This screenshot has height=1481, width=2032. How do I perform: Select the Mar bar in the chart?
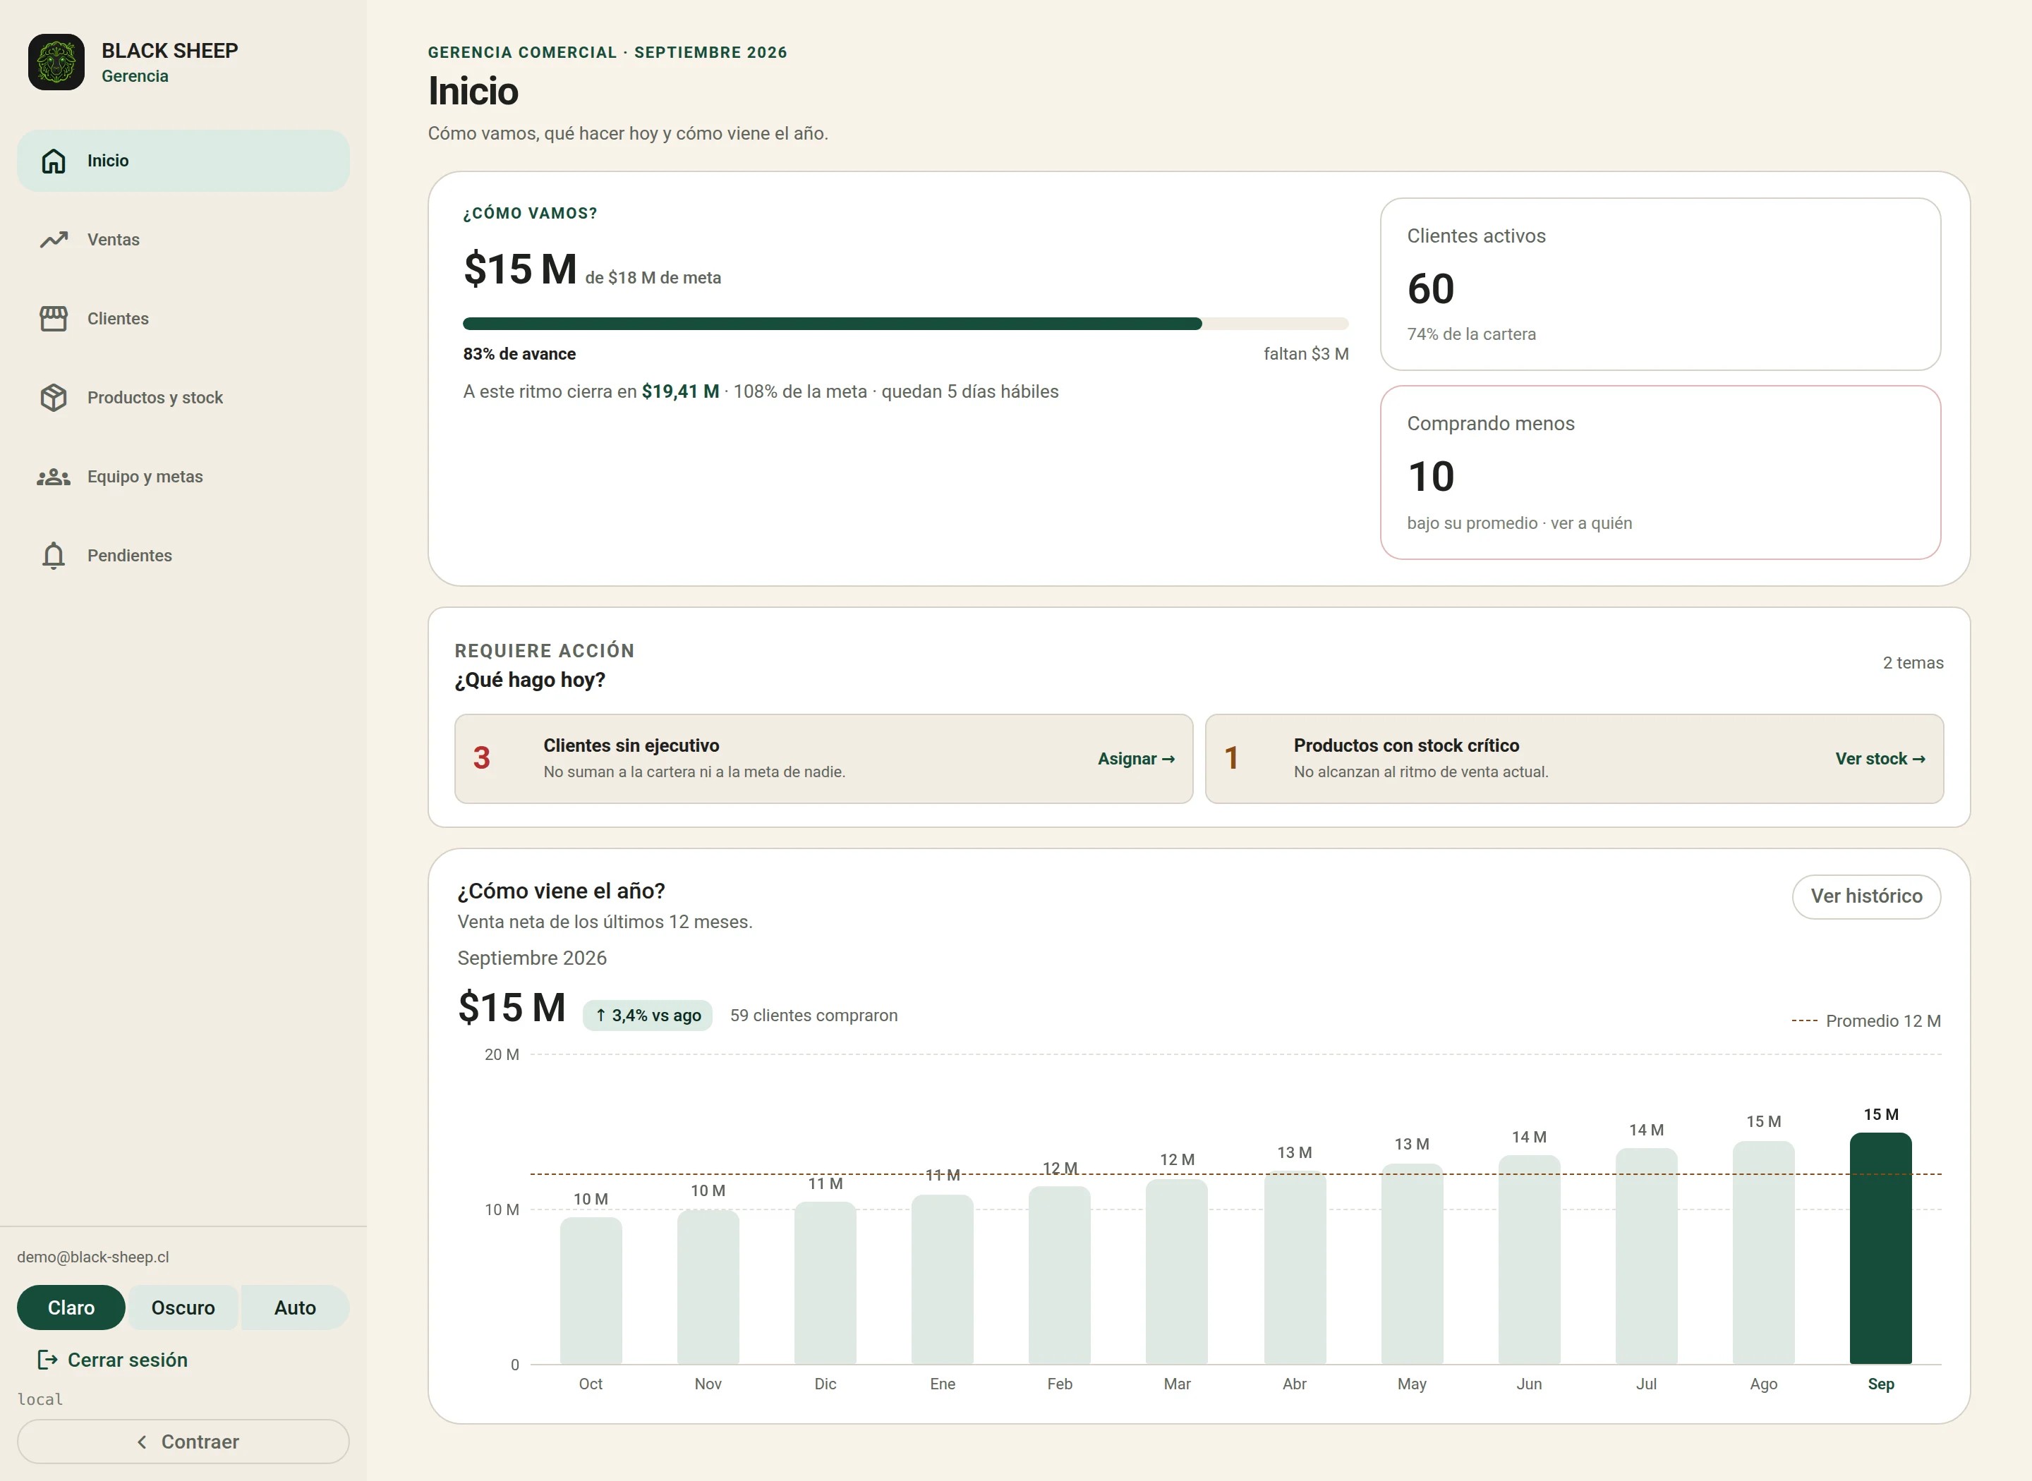click(1177, 1272)
